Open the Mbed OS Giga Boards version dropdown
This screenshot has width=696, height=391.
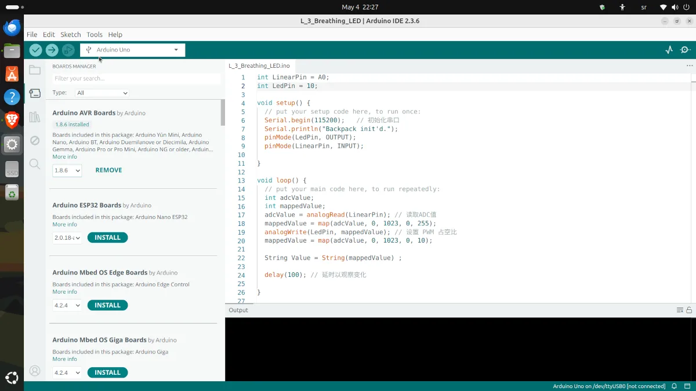pos(67,372)
